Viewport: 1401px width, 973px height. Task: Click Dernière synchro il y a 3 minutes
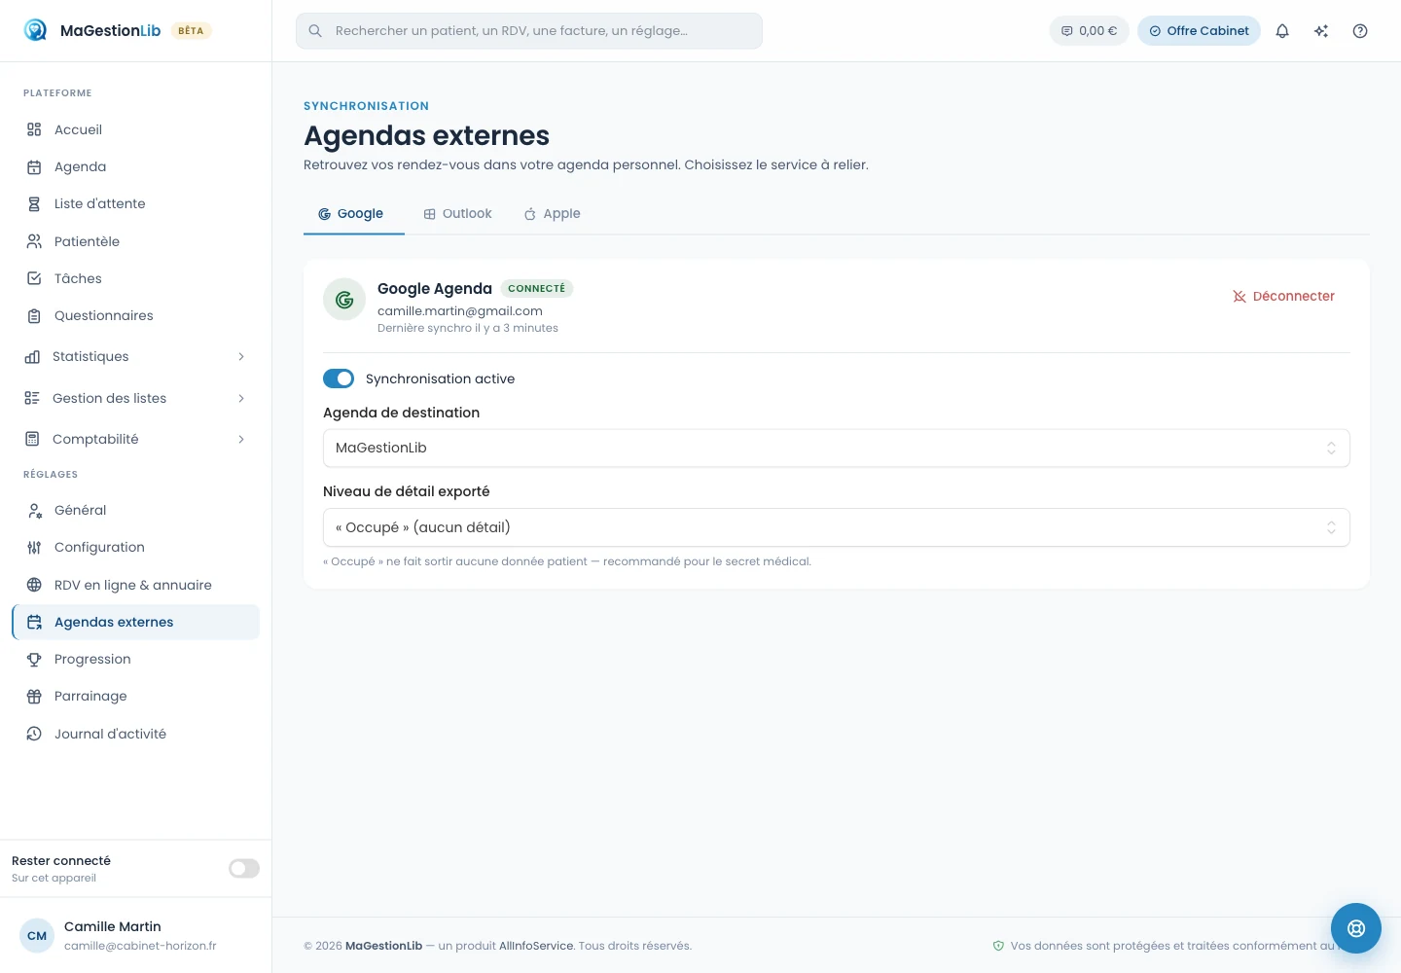click(x=468, y=329)
